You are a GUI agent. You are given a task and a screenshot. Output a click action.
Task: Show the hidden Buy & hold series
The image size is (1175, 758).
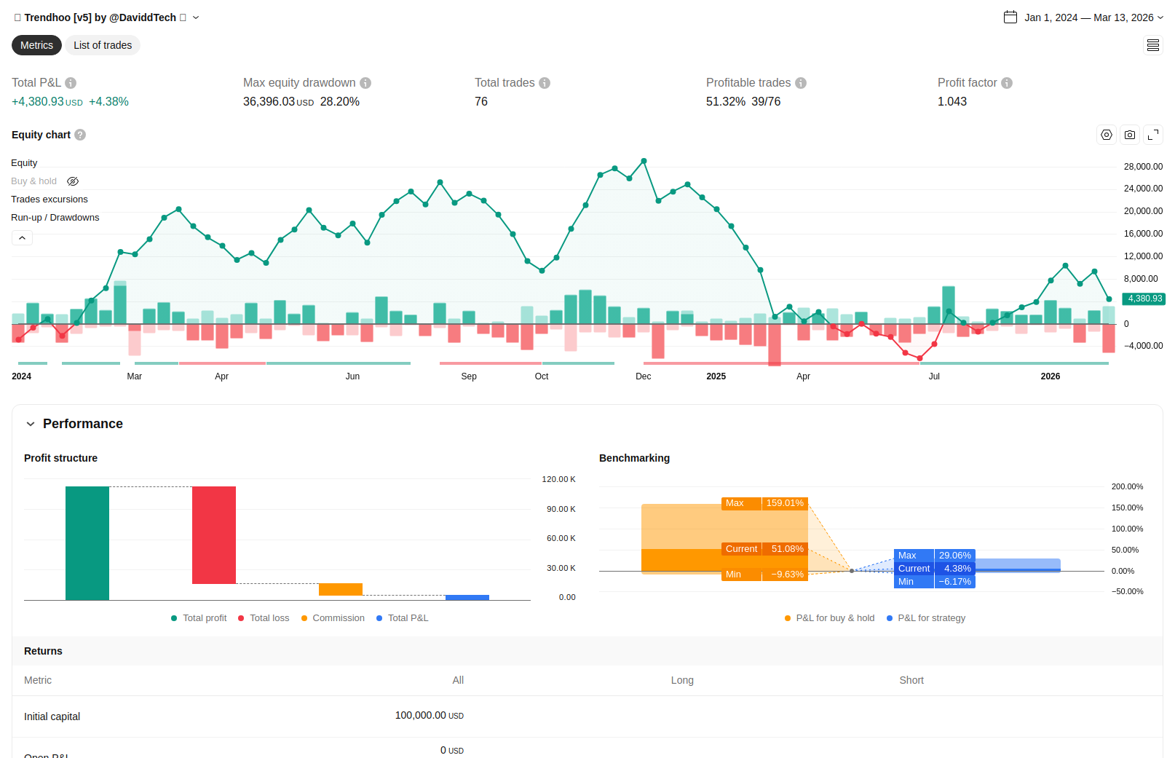click(x=73, y=181)
